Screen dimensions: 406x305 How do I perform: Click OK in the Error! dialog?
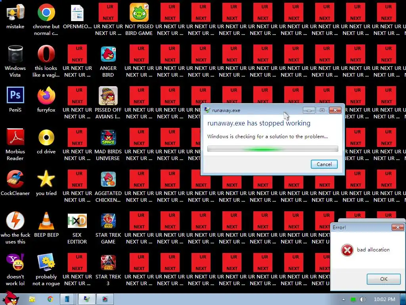tap(384, 279)
